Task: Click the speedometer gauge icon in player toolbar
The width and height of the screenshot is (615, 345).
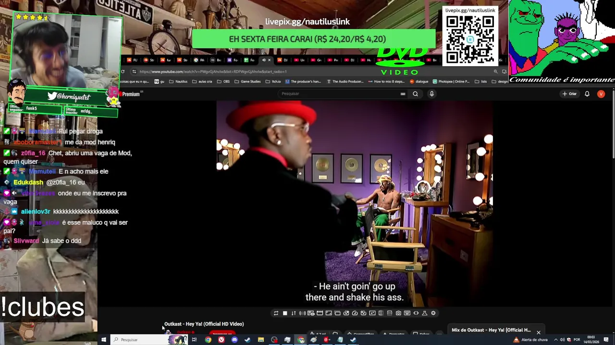Action: tap(355, 313)
